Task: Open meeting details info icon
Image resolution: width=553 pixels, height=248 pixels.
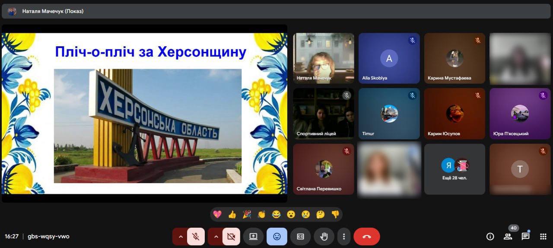Action: pos(490,236)
